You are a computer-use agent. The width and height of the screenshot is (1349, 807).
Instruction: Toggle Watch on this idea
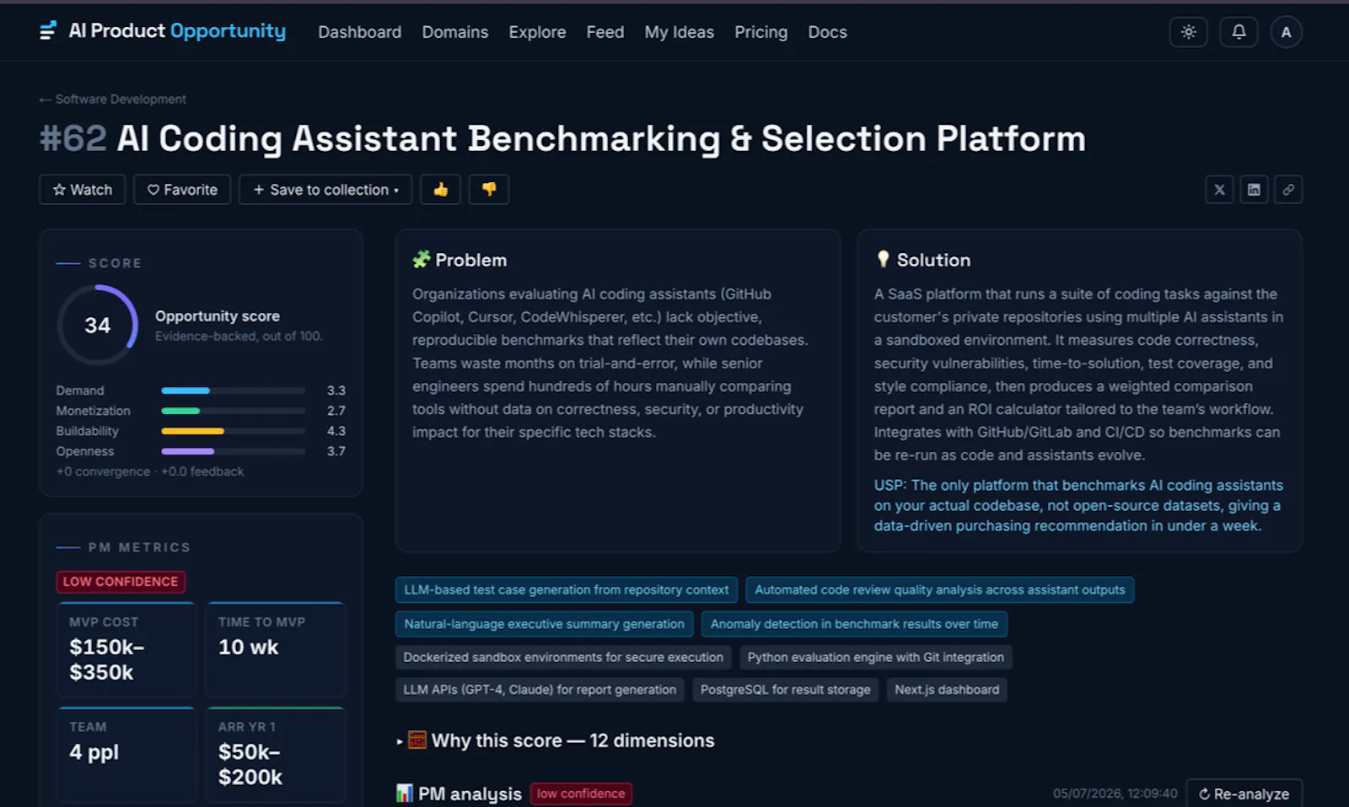[82, 190]
